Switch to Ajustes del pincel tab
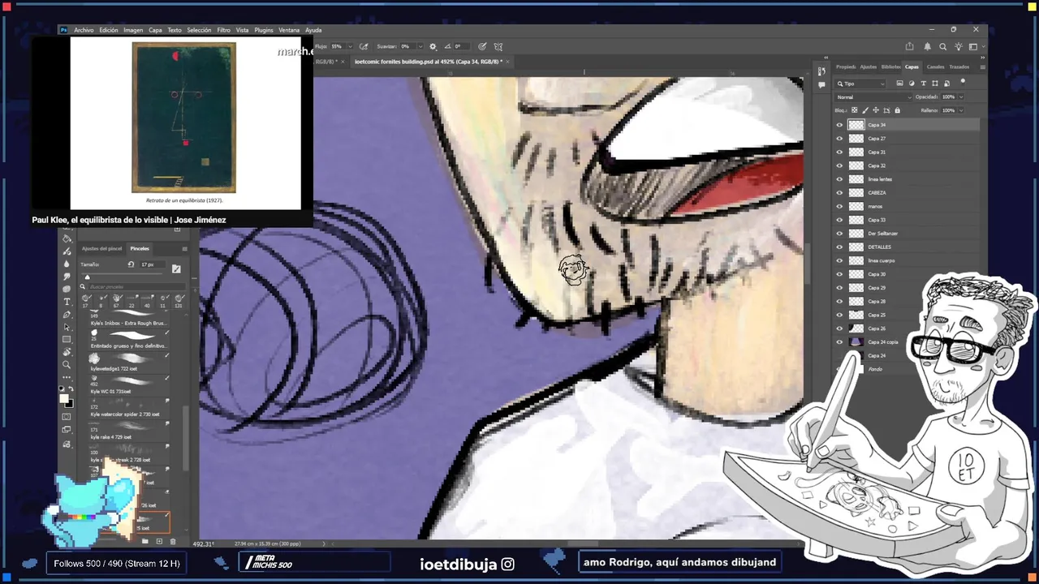The height and width of the screenshot is (584, 1039). (x=101, y=248)
